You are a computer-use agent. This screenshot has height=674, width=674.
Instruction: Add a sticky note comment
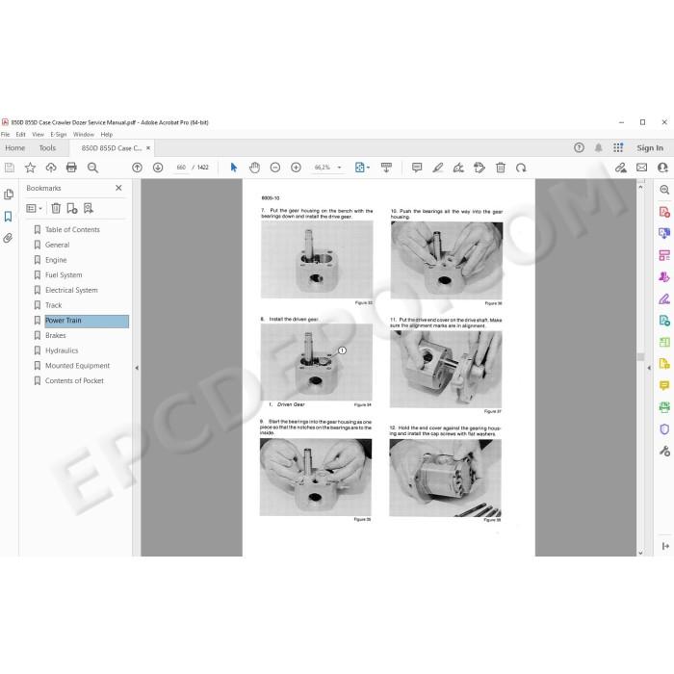click(x=417, y=168)
